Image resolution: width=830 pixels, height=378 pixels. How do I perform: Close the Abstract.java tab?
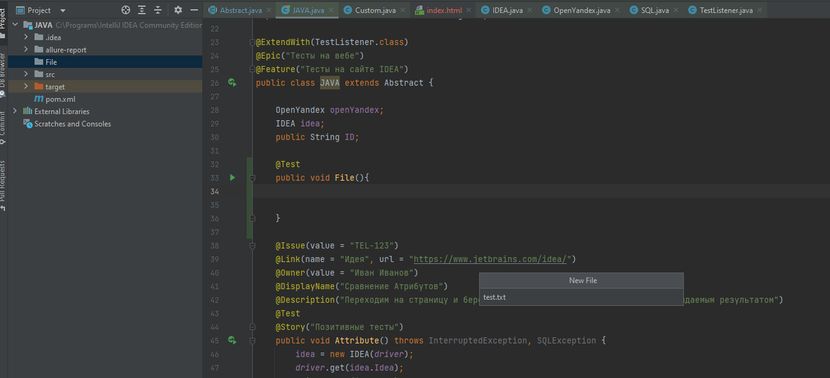(268, 10)
